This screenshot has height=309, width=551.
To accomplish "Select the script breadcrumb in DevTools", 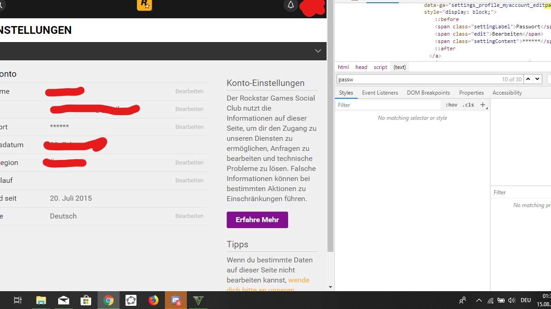I will coord(380,67).
